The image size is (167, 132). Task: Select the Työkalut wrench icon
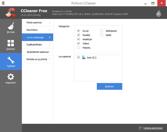11,60
